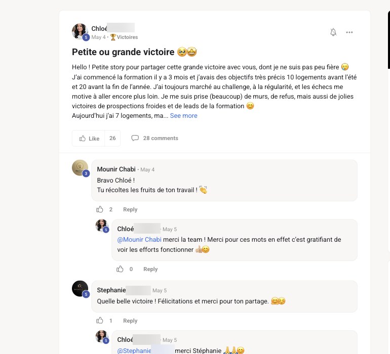Follow the @Mounir Chabi mention link
This screenshot has height=354, width=390.
pyautogui.click(x=139, y=240)
